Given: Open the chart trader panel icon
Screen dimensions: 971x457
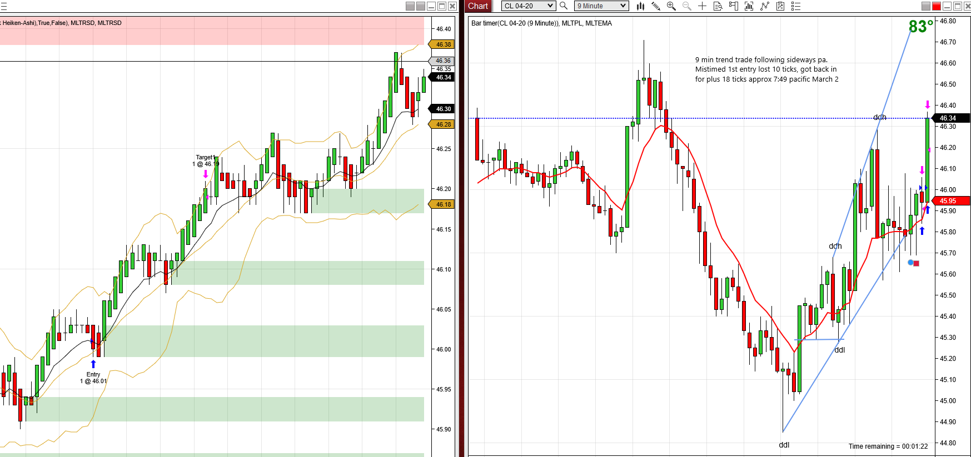Looking at the screenshot, I should [x=734, y=6].
